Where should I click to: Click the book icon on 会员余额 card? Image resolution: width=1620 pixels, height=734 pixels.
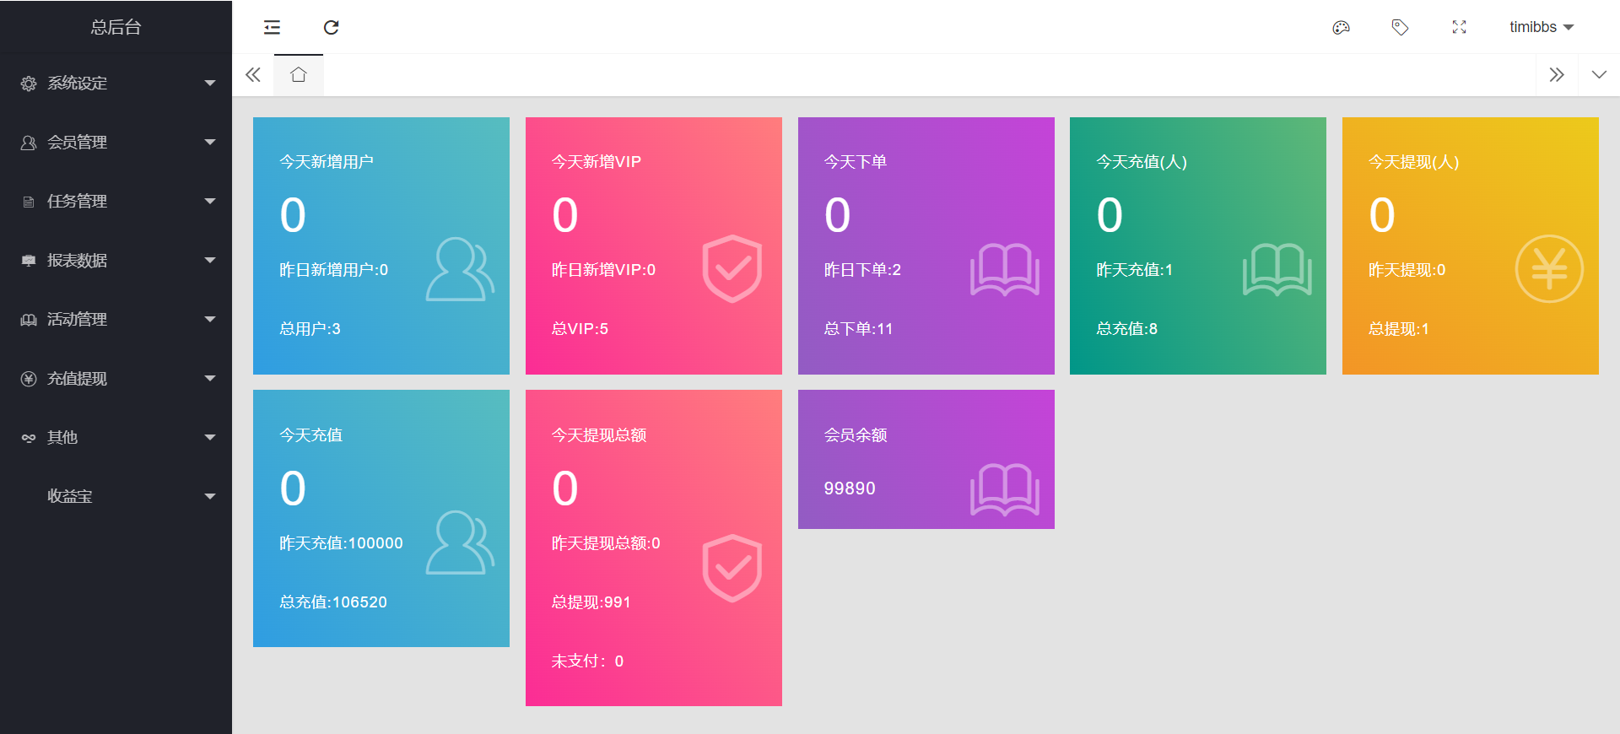pyautogui.click(x=1004, y=488)
